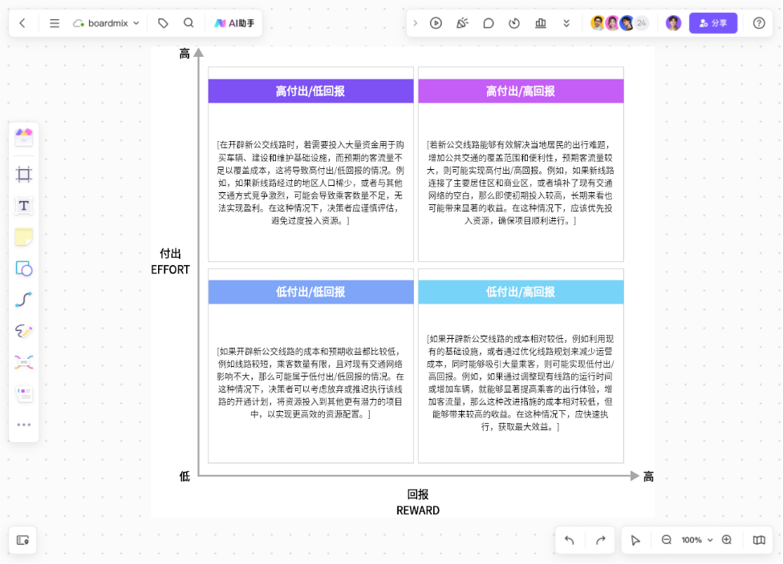Zoom out with minus magnifier

pyautogui.click(x=667, y=540)
